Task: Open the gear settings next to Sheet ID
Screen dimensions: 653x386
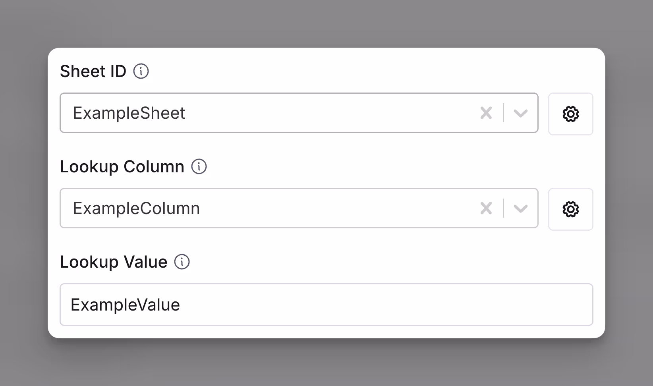Action: click(x=571, y=114)
